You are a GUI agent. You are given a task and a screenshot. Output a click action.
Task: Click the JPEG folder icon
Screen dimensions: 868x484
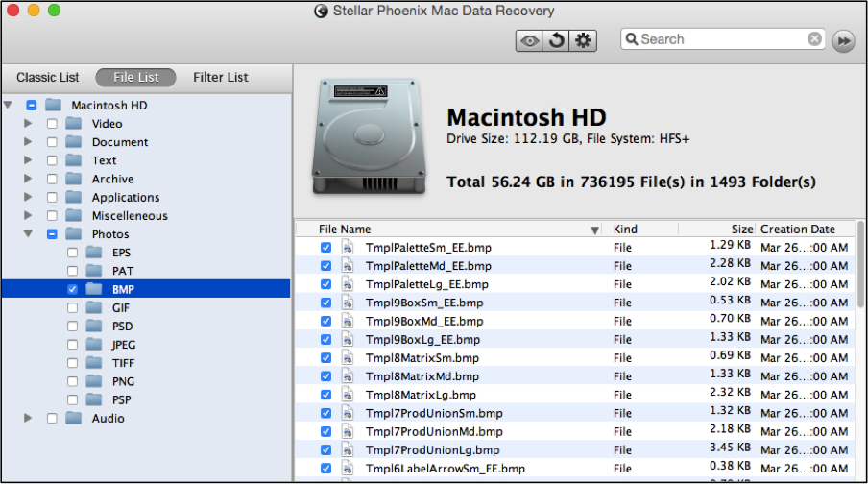coord(94,344)
